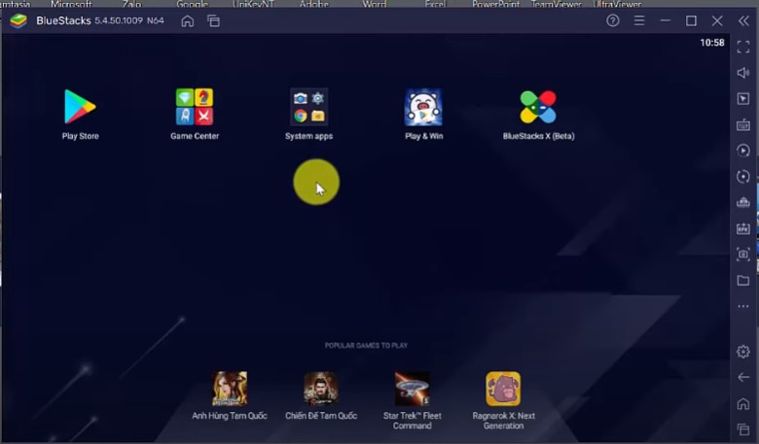Click the volume speaker icon in sidebar
This screenshot has width=759, height=444.
click(743, 73)
